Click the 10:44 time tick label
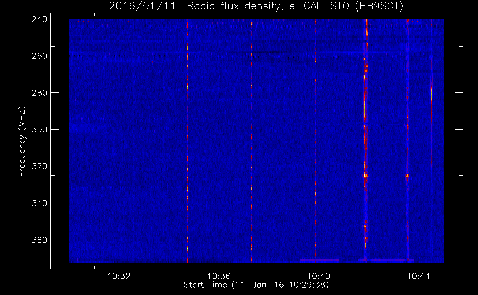 (x=419, y=276)
